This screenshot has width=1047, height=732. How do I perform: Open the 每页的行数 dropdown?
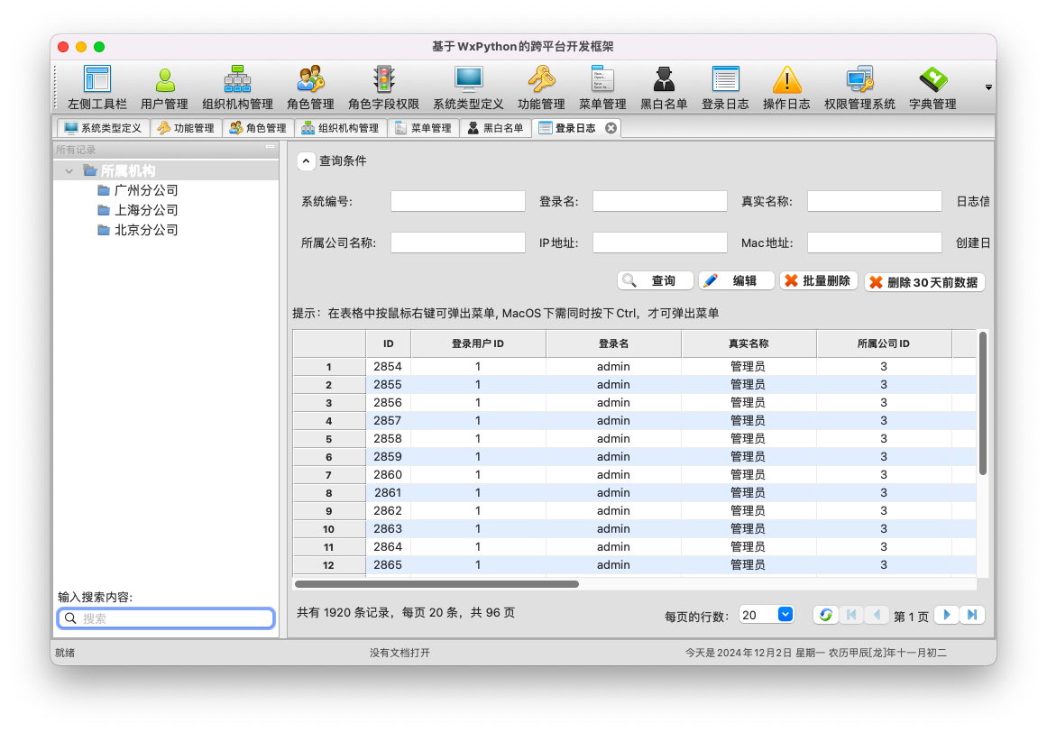pos(784,615)
